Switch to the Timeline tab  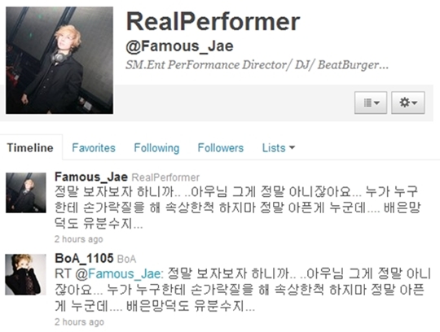pyautogui.click(x=30, y=147)
